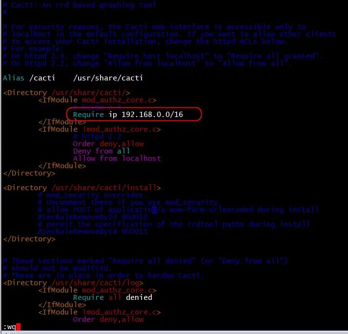Click the 'allow POST of application' comment line
Image resolution: width=348 pixels, height=334 pixels.
[178, 210]
